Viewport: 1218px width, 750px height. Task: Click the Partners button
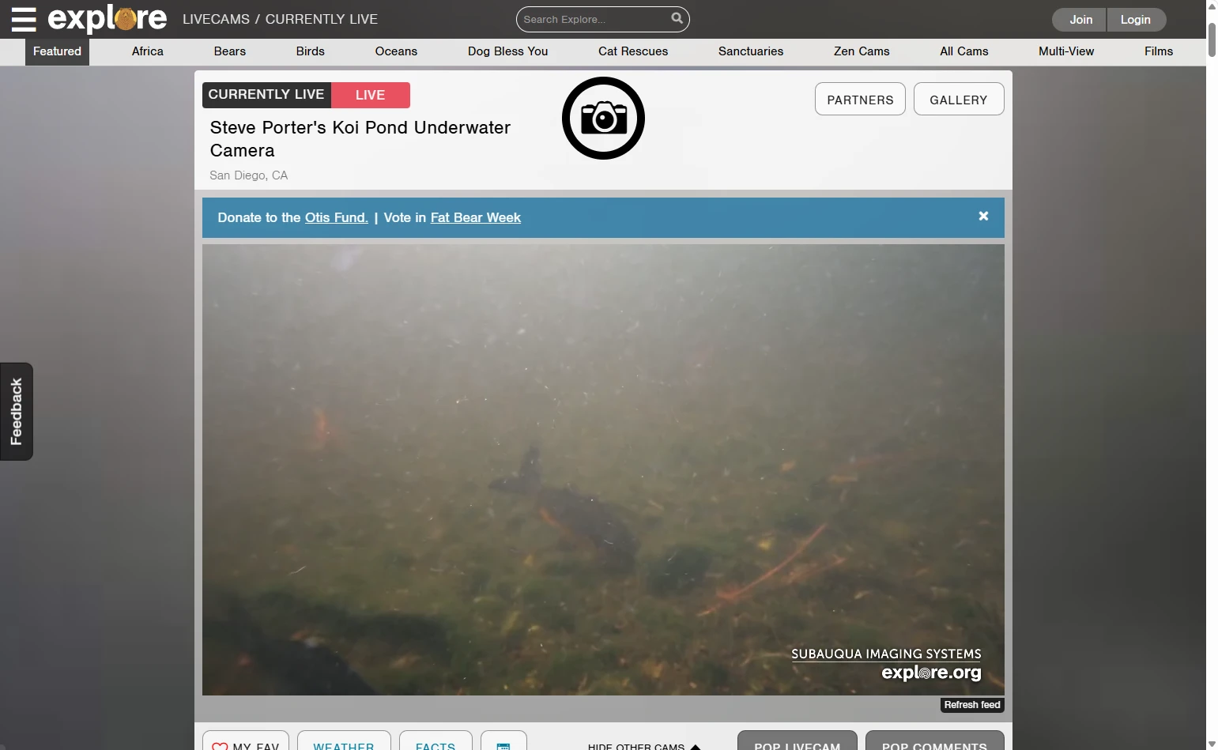[860, 100]
